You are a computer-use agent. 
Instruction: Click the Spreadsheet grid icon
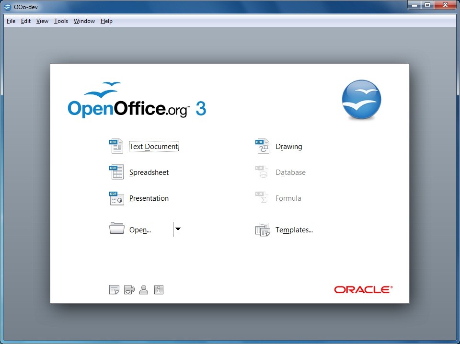116,172
